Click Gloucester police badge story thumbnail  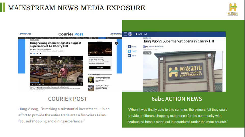(x=91, y=80)
